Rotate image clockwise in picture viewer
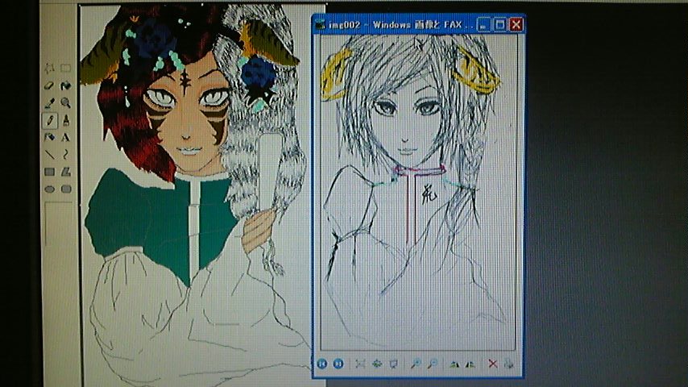 click(x=454, y=364)
